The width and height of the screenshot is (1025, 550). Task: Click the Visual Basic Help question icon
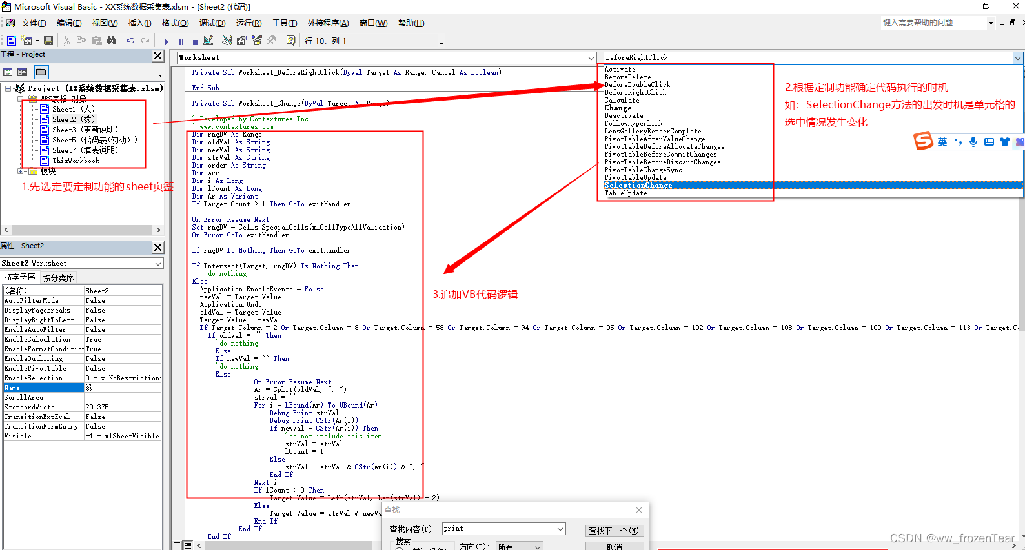pyautogui.click(x=291, y=41)
